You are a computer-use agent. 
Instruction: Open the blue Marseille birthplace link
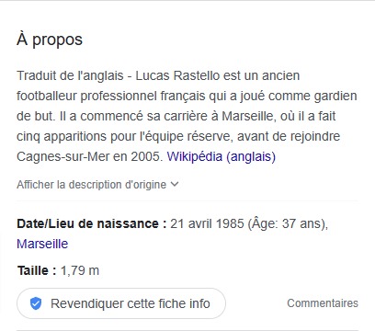[42, 244]
